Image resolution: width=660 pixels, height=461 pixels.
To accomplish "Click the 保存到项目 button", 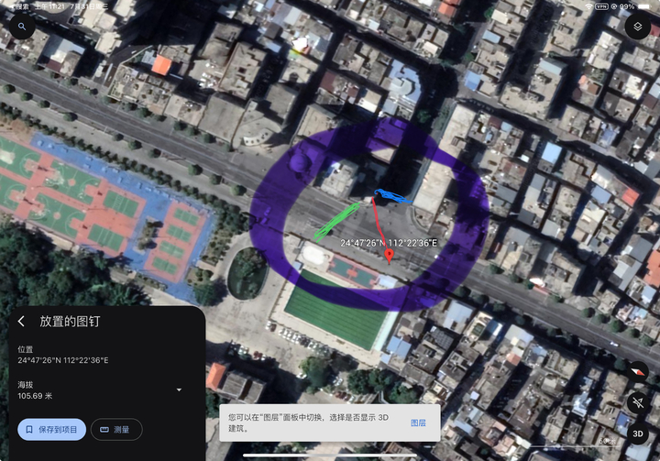I will (x=51, y=430).
